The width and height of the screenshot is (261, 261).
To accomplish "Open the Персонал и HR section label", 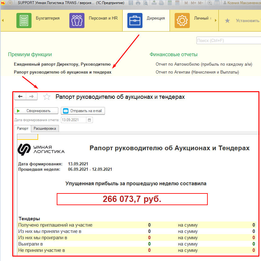I will click(103, 18).
